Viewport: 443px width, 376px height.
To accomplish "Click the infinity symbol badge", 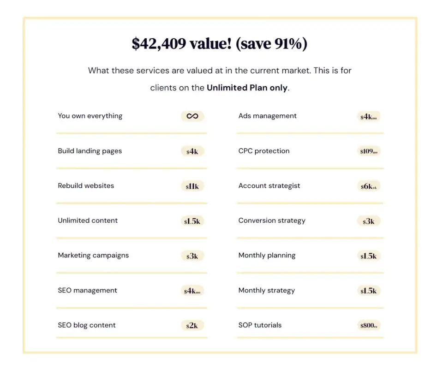I will pos(192,116).
